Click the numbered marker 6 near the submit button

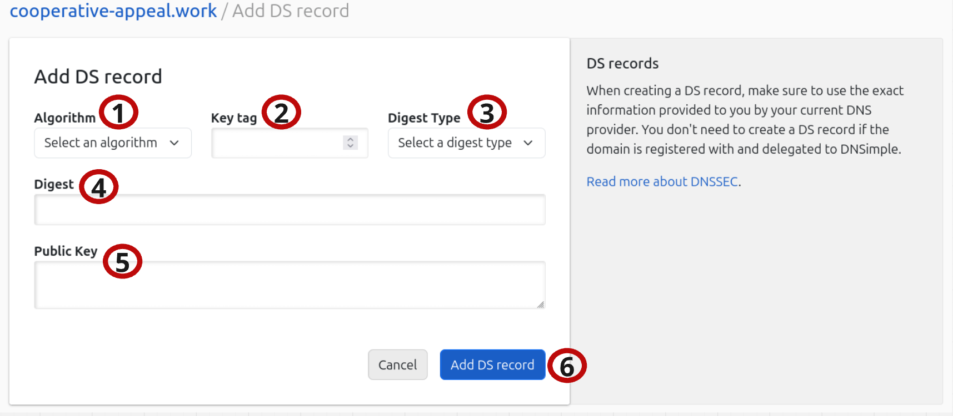click(567, 366)
